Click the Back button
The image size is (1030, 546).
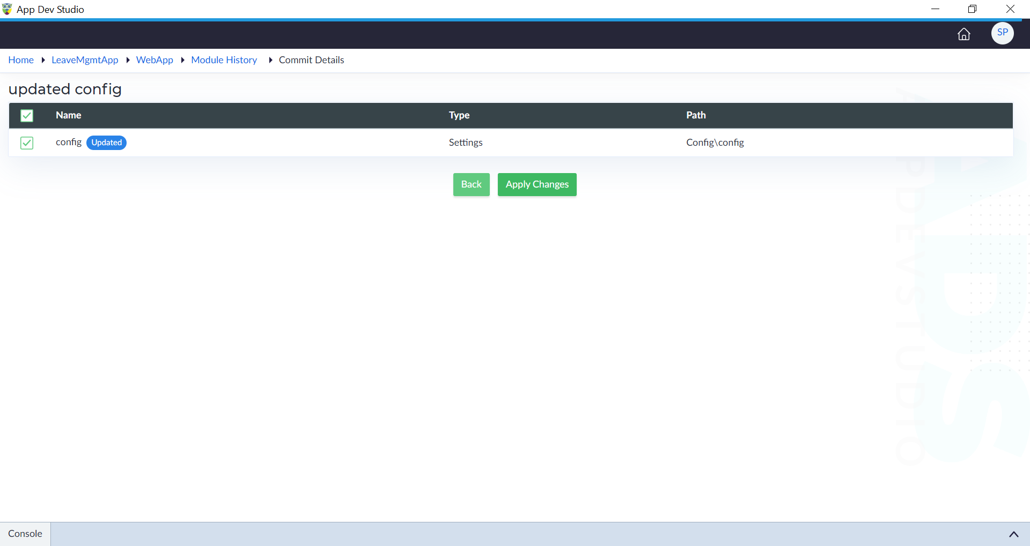[472, 184]
